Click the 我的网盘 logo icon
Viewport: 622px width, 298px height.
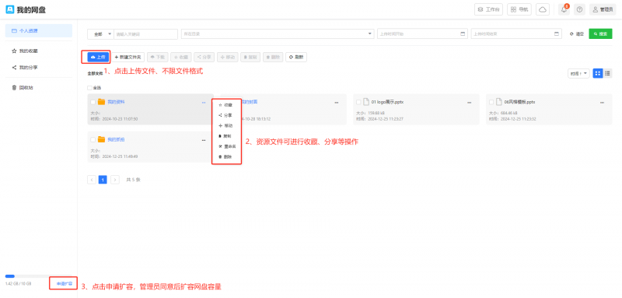(x=10, y=9)
